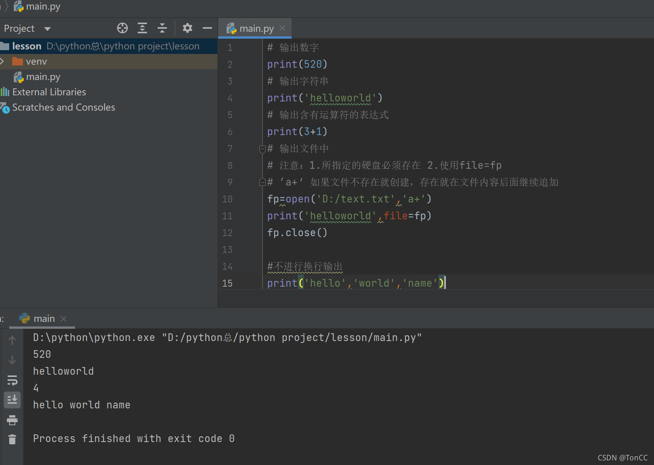Hide the Project tool window
654x465 pixels.
click(207, 28)
